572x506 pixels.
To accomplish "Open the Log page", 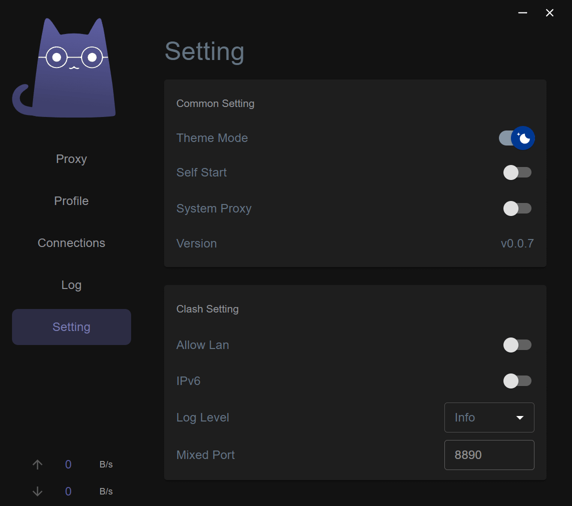I will pyautogui.click(x=72, y=285).
